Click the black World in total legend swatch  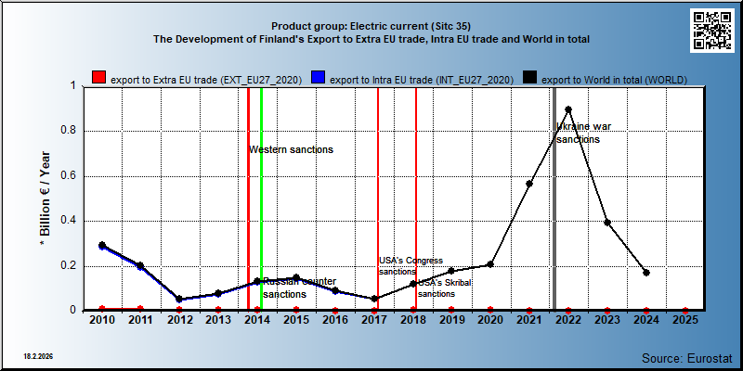pyautogui.click(x=529, y=78)
